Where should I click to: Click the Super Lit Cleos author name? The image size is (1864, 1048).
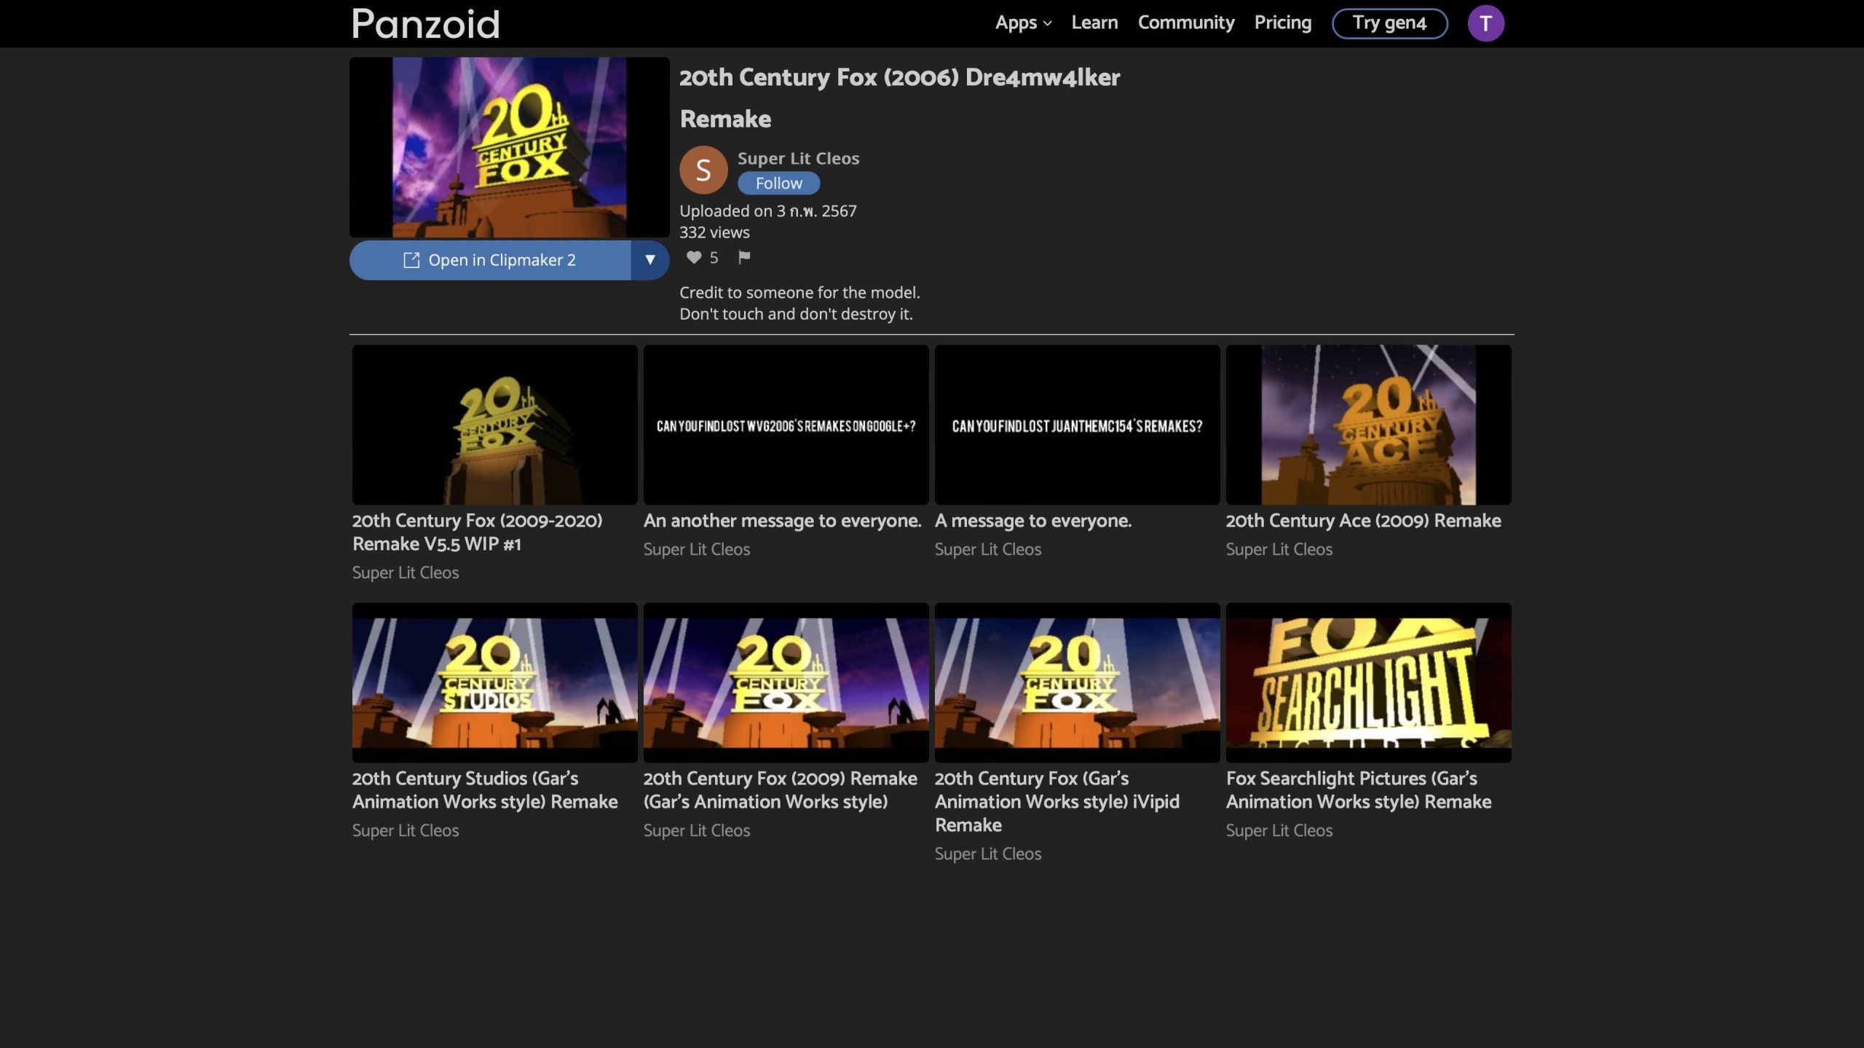(x=798, y=158)
